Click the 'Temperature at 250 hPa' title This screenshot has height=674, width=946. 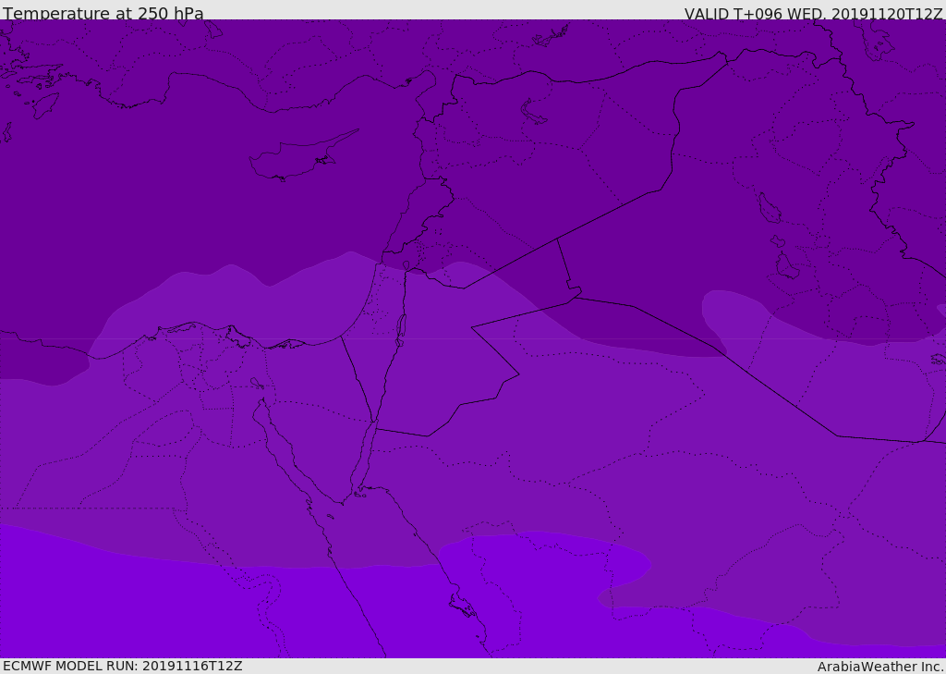point(103,13)
